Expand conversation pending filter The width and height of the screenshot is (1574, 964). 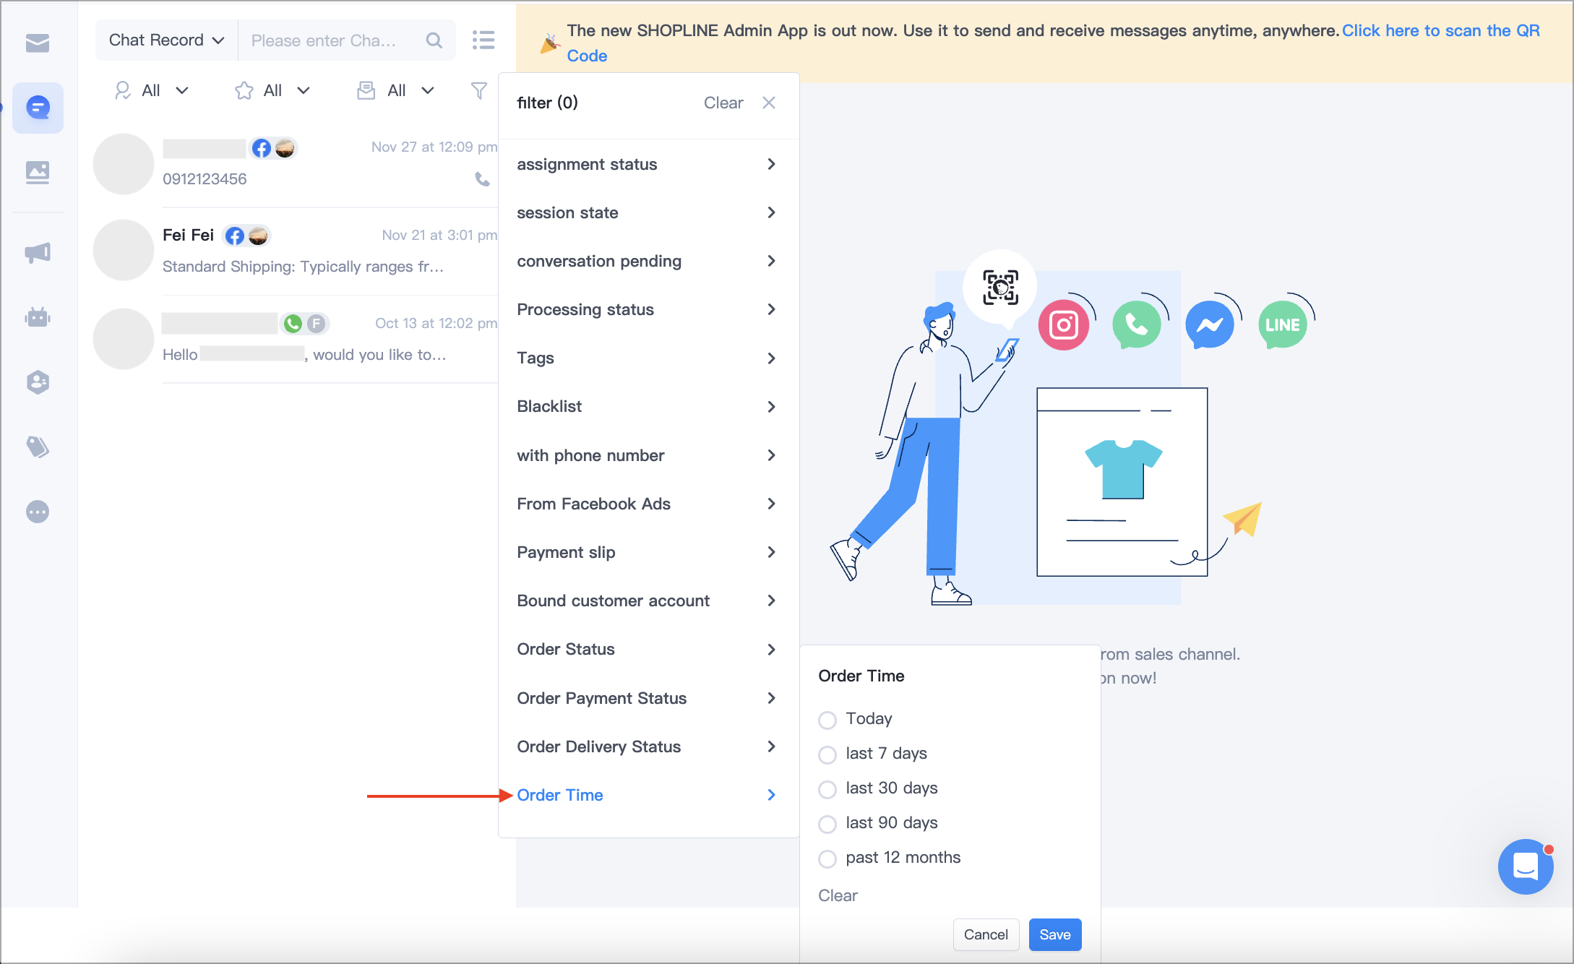(648, 261)
